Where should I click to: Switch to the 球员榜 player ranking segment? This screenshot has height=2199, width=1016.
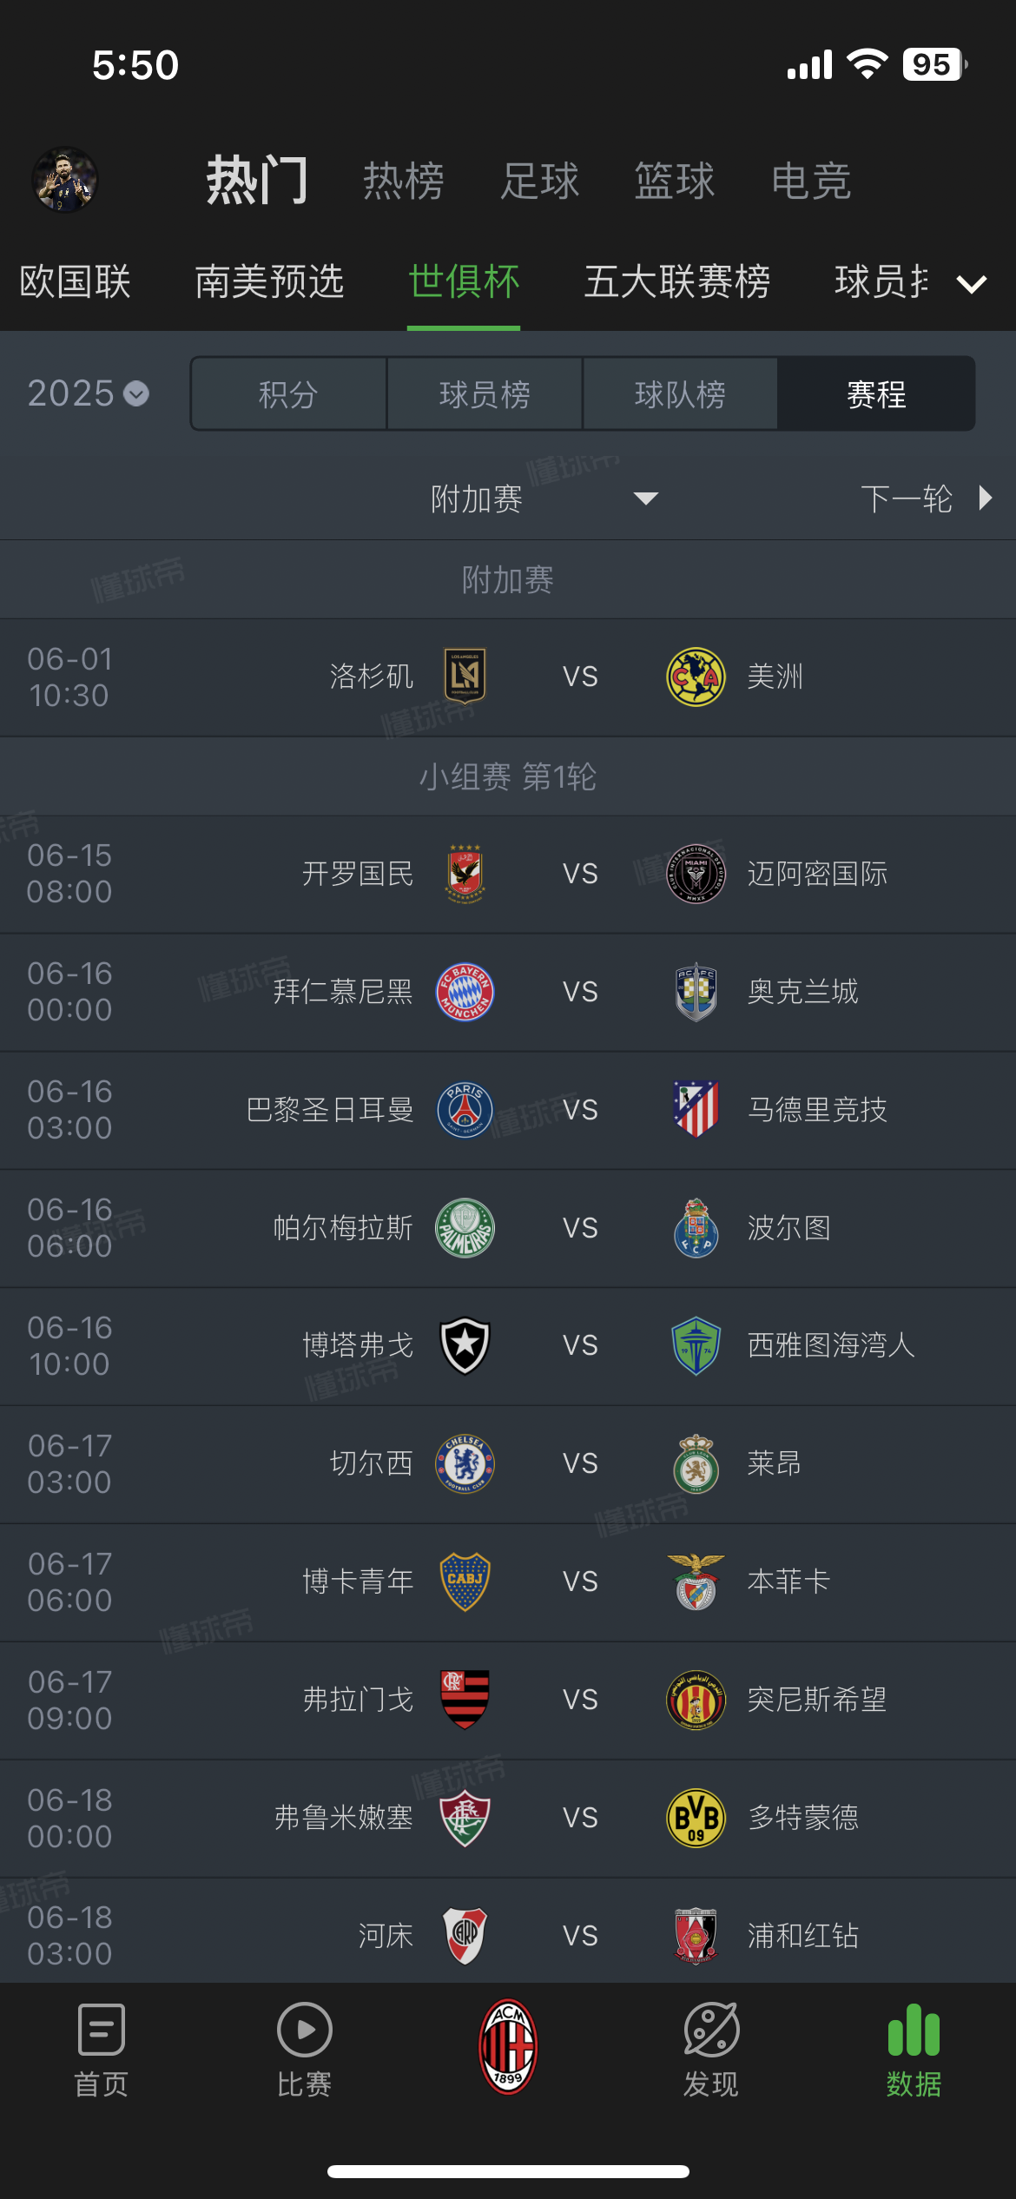[x=485, y=394]
